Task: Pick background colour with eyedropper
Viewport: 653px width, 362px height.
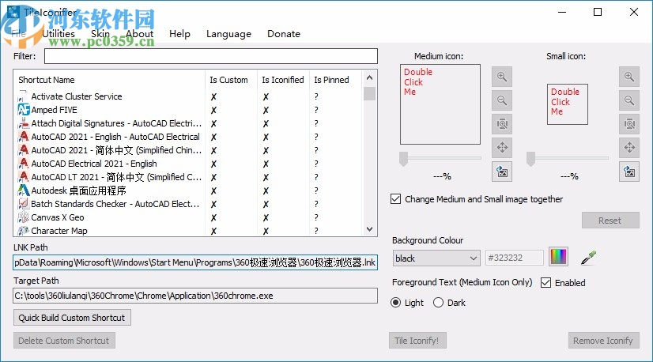Action: coord(588,258)
